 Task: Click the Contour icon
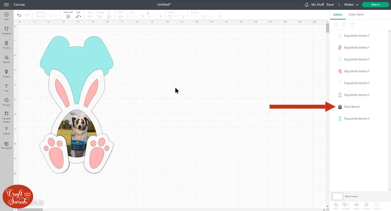pyautogui.click(x=376, y=206)
